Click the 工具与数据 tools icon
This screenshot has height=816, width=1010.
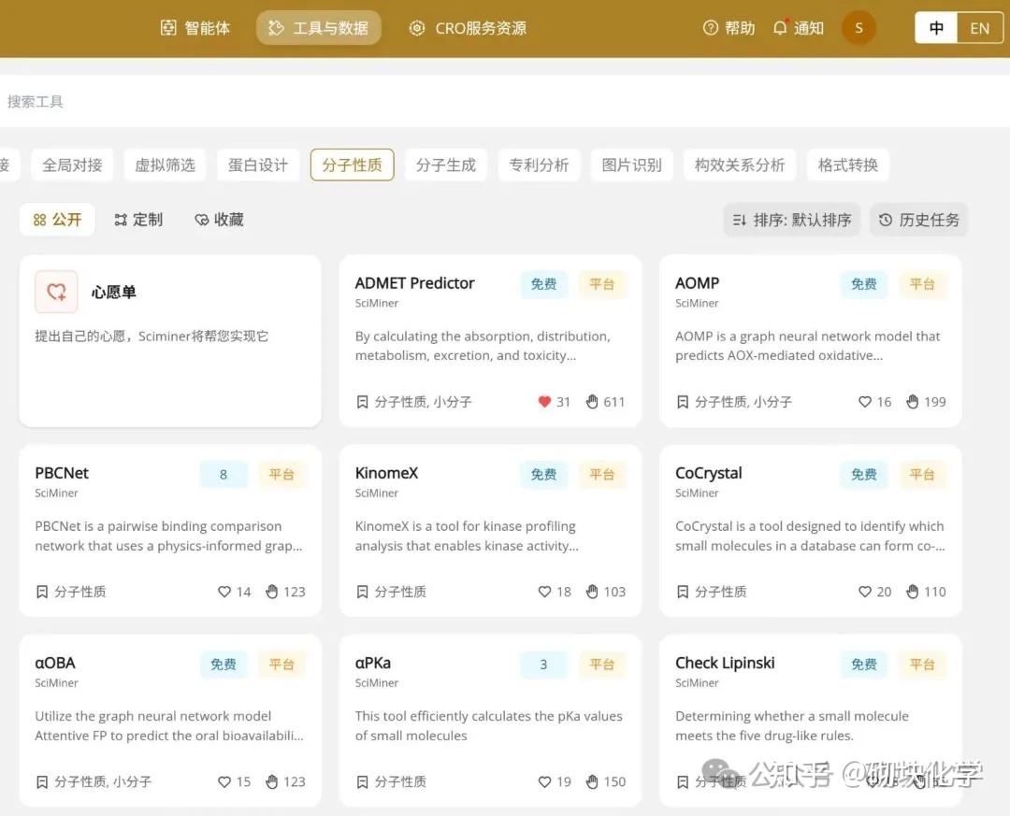pyautogui.click(x=276, y=28)
